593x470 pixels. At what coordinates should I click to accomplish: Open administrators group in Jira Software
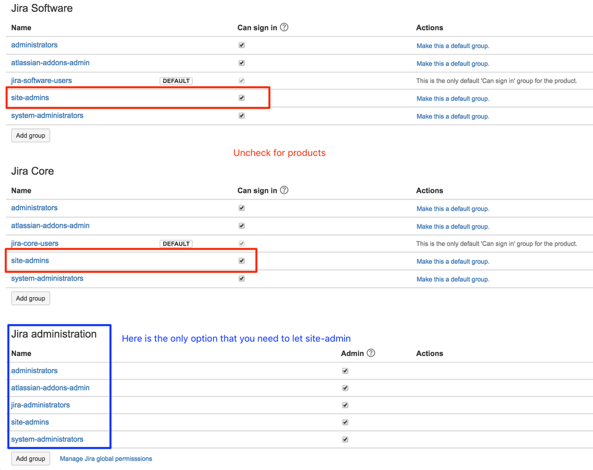click(x=34, y=45)
